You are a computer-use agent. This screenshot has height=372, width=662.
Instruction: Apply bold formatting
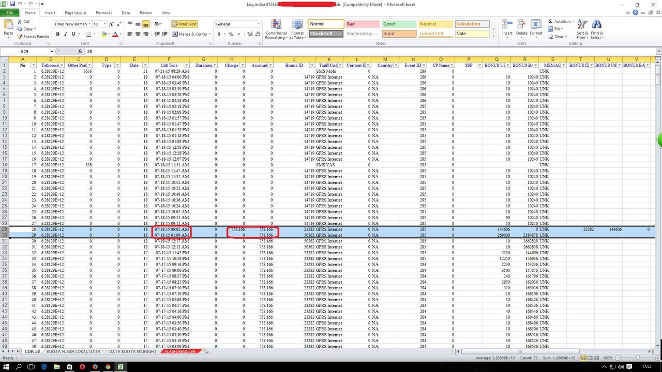tap(57, 34)
